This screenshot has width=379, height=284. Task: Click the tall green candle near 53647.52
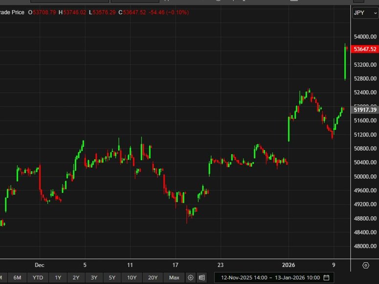click(345, 62)
